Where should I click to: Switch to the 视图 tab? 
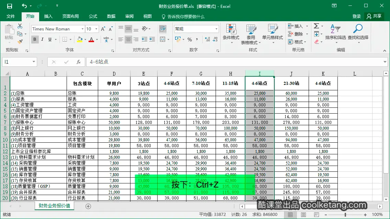[x=148, y=16]
